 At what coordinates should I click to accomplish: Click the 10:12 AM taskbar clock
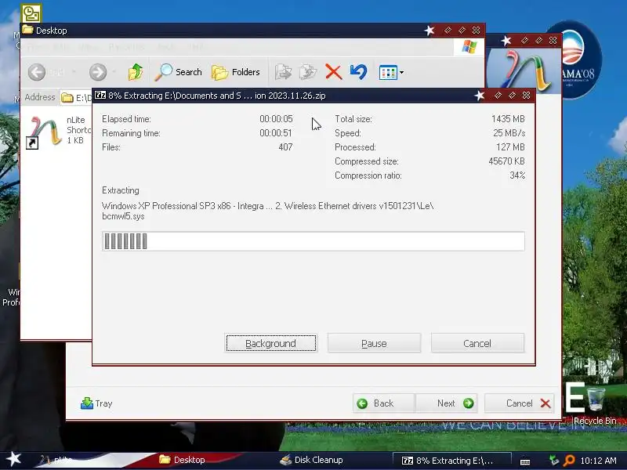point(598,461)
